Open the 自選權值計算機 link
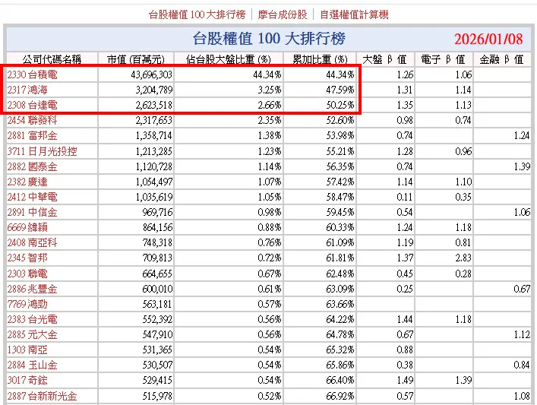 (354, 14)
